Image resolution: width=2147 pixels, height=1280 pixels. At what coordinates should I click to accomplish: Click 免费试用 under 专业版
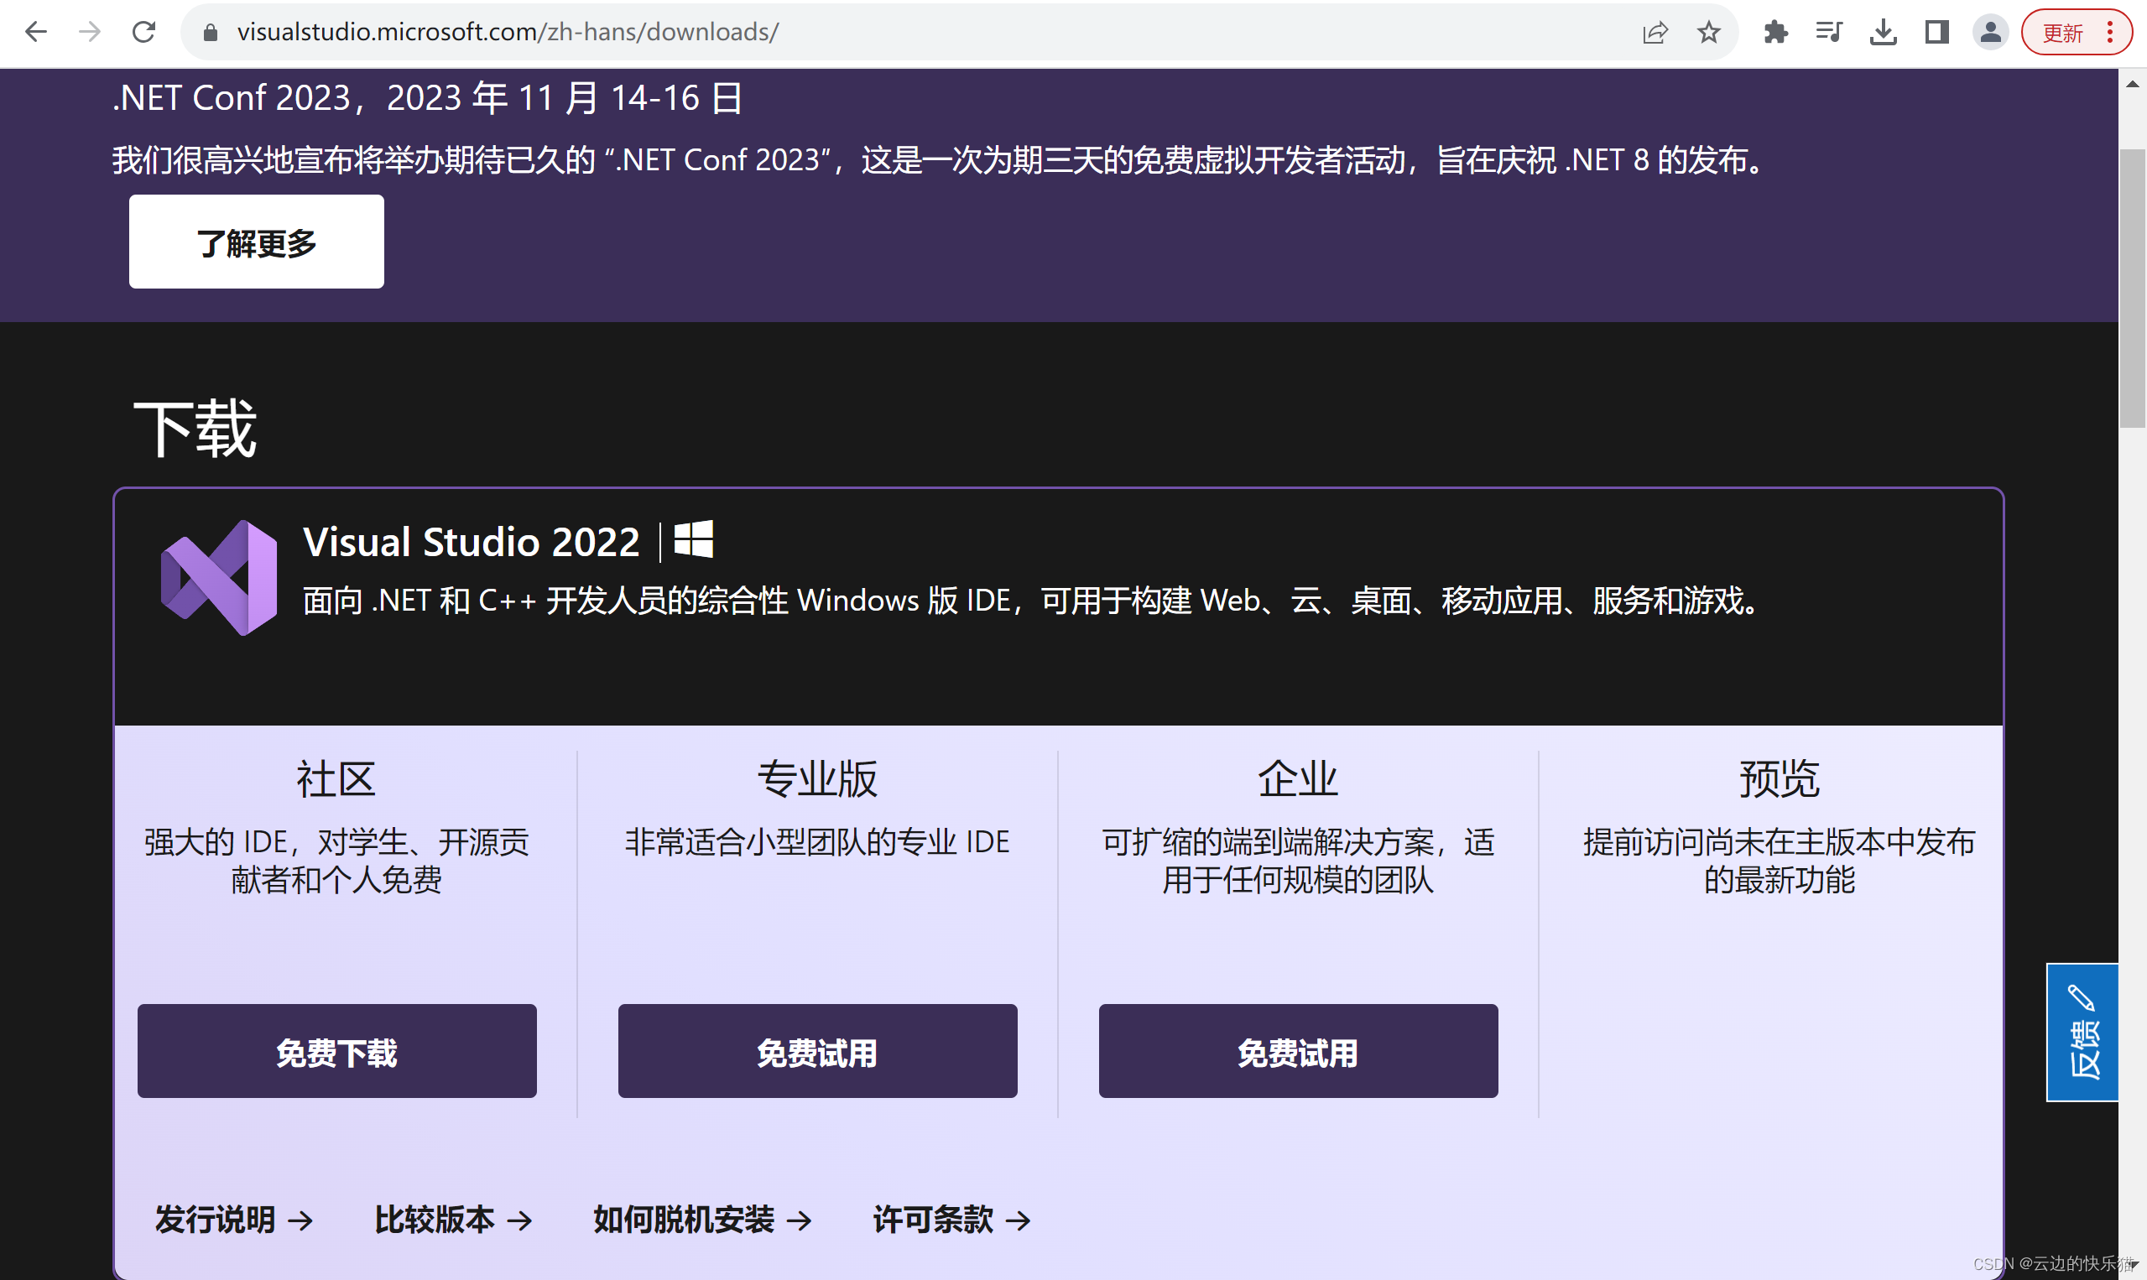tap(818, 1050)
